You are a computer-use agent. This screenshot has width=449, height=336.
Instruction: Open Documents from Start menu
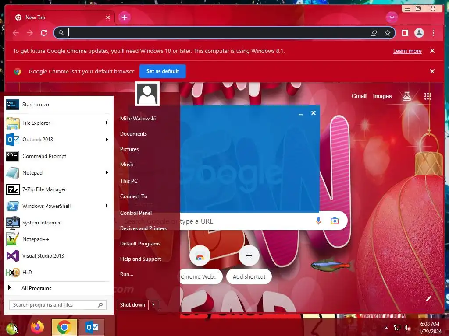[133, 134]
